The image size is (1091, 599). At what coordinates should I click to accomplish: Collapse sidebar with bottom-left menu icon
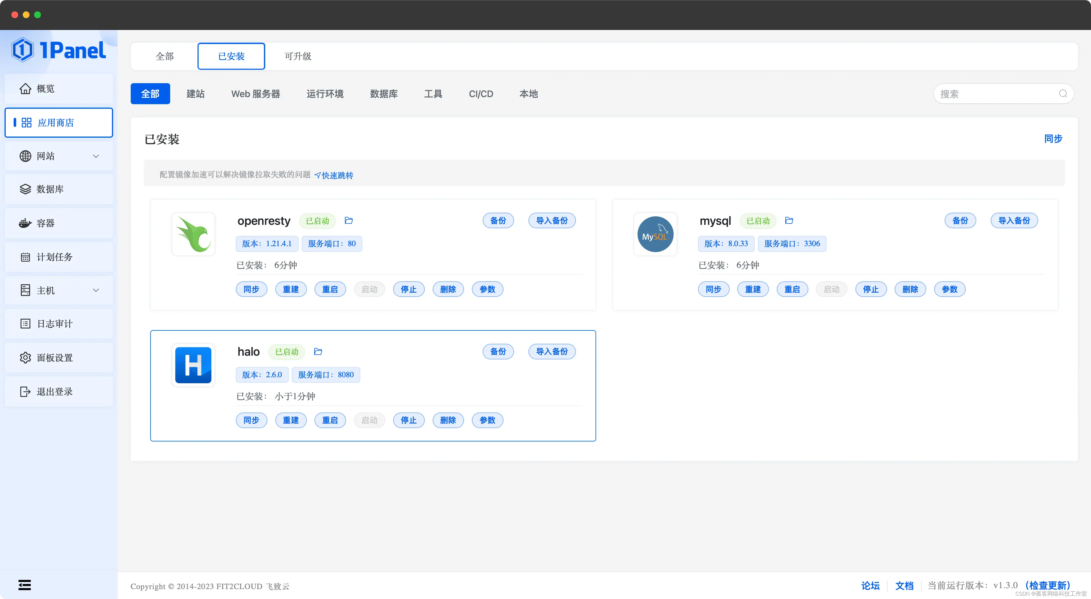tap(24, 585)
